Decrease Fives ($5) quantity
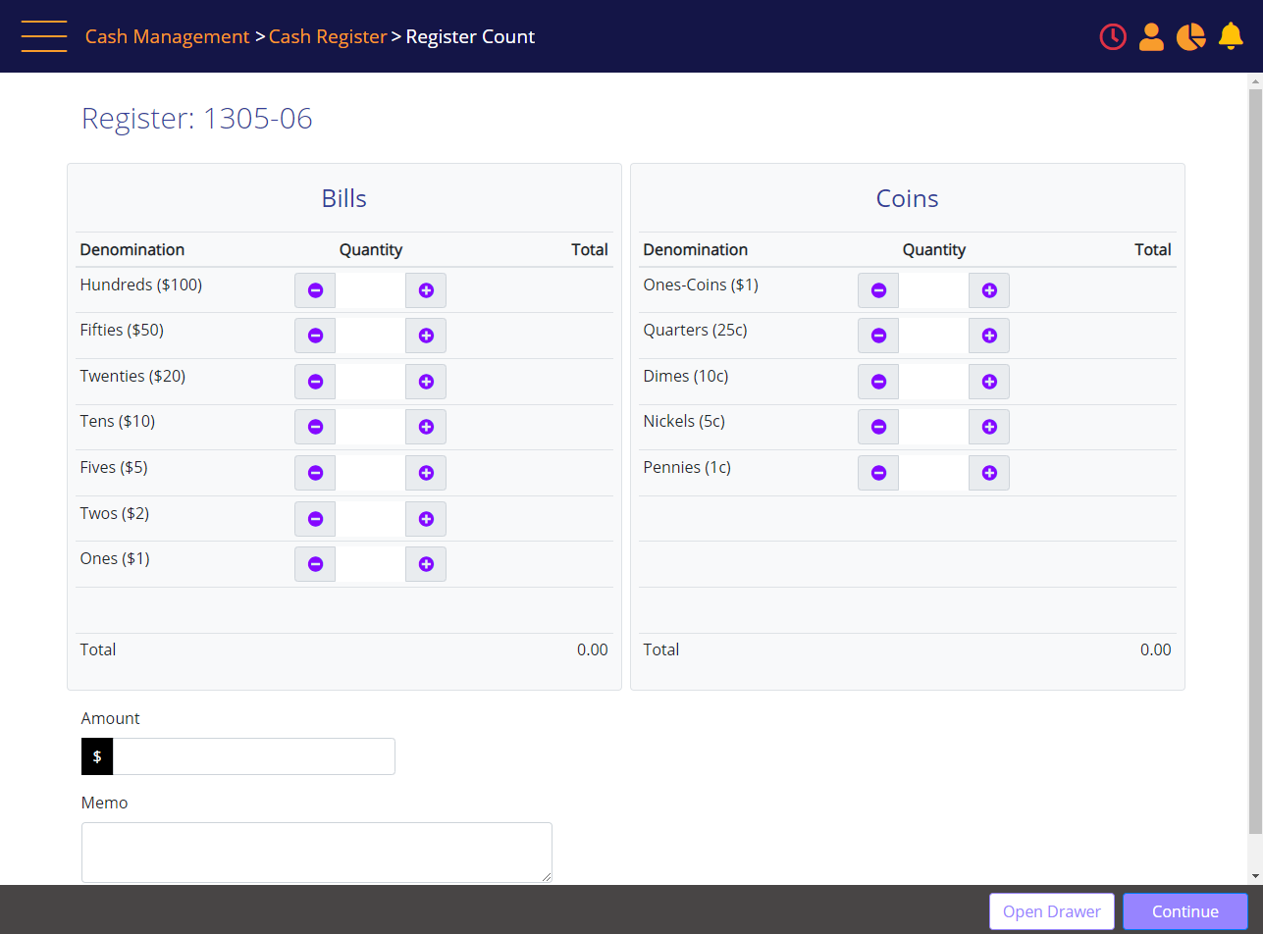This screenshot has width=1263, height=934. (315, 473)
